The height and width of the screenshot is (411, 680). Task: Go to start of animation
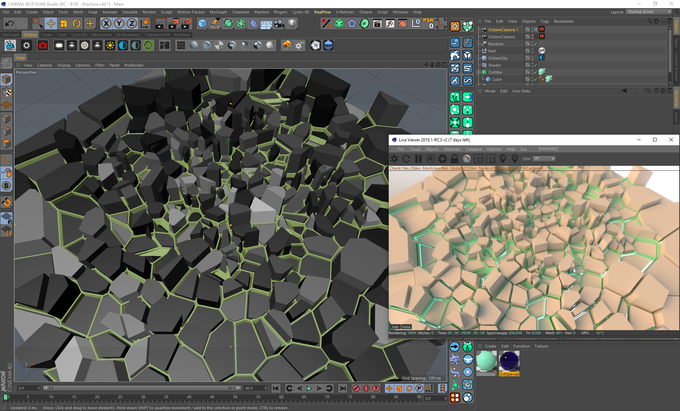click(276, 388)
